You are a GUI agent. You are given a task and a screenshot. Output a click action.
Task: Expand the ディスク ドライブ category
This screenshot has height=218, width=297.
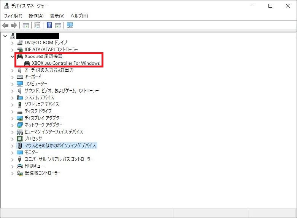pyautogui.click(x=13, y=112)
